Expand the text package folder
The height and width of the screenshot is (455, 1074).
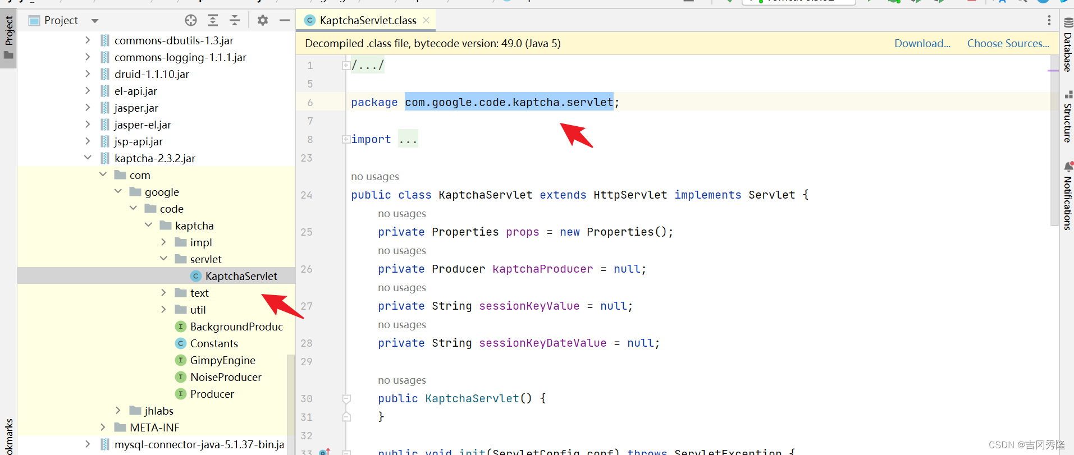(x=163, y=293)
